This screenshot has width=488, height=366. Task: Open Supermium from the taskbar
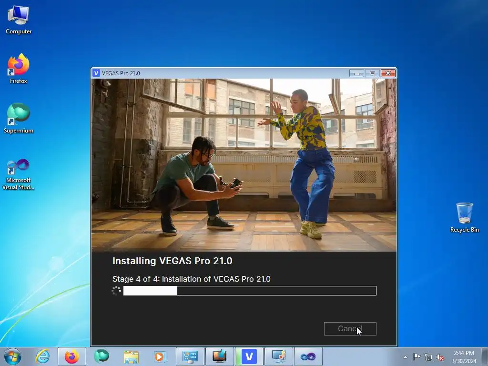coord(102,356)
